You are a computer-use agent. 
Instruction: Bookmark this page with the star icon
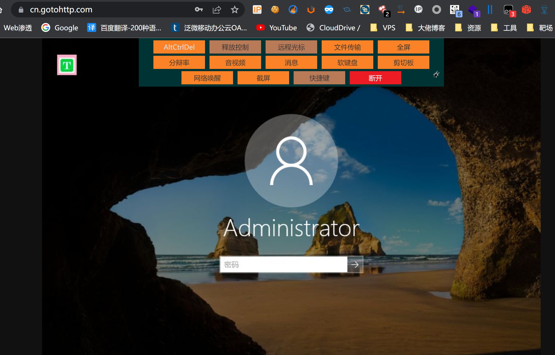234,10
